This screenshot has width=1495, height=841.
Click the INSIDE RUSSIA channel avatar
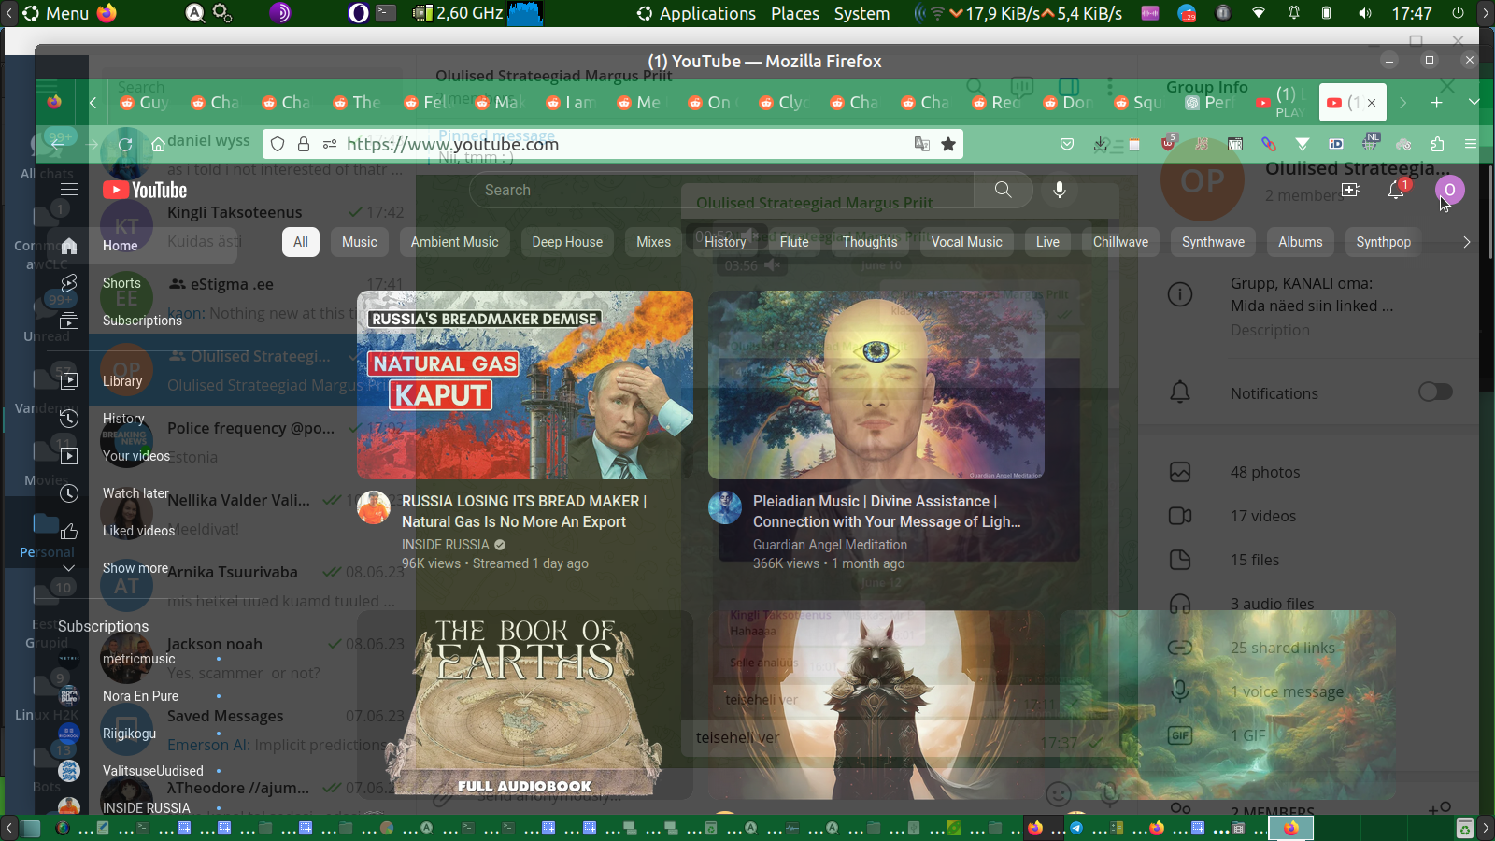click(374, 507)
